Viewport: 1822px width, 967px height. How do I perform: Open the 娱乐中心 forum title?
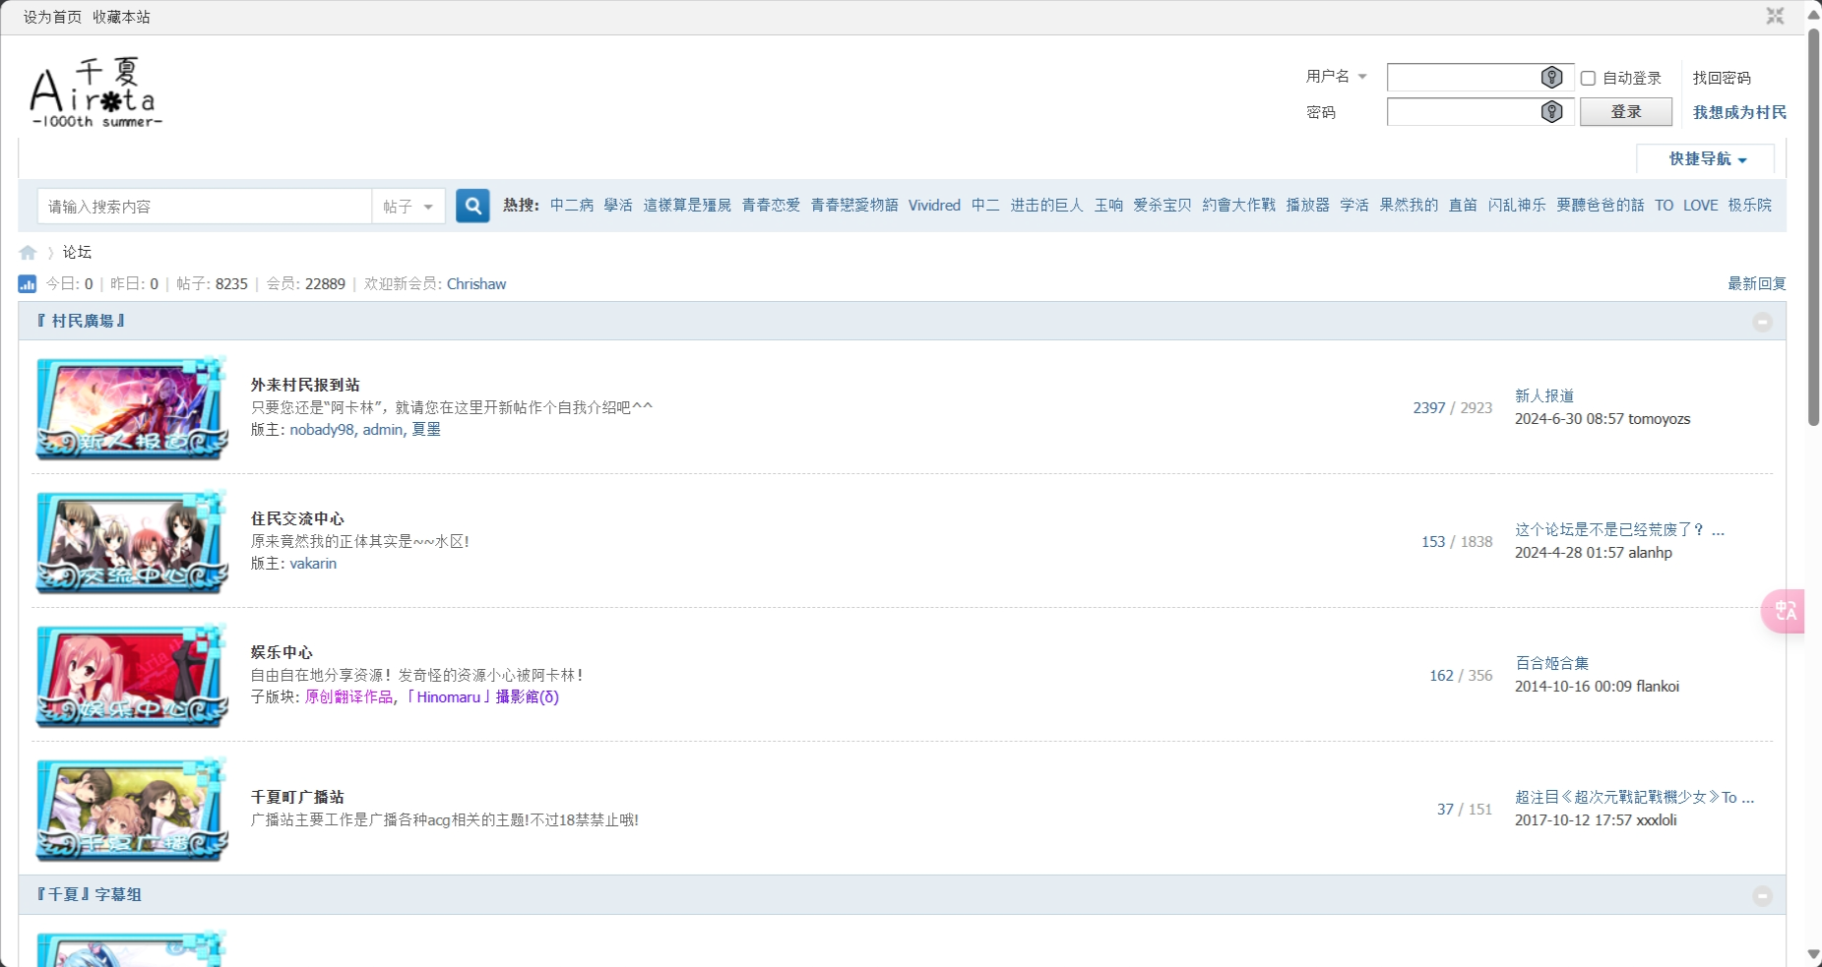(282, 652)
